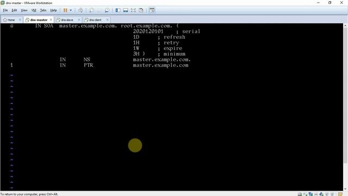Click the 'NS' record type text
Viewport: 348px width, 196px height.
(87, 59)
